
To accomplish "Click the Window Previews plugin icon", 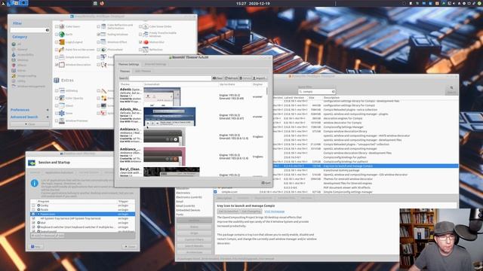I will pyautogui.click(x=62, y=120).
